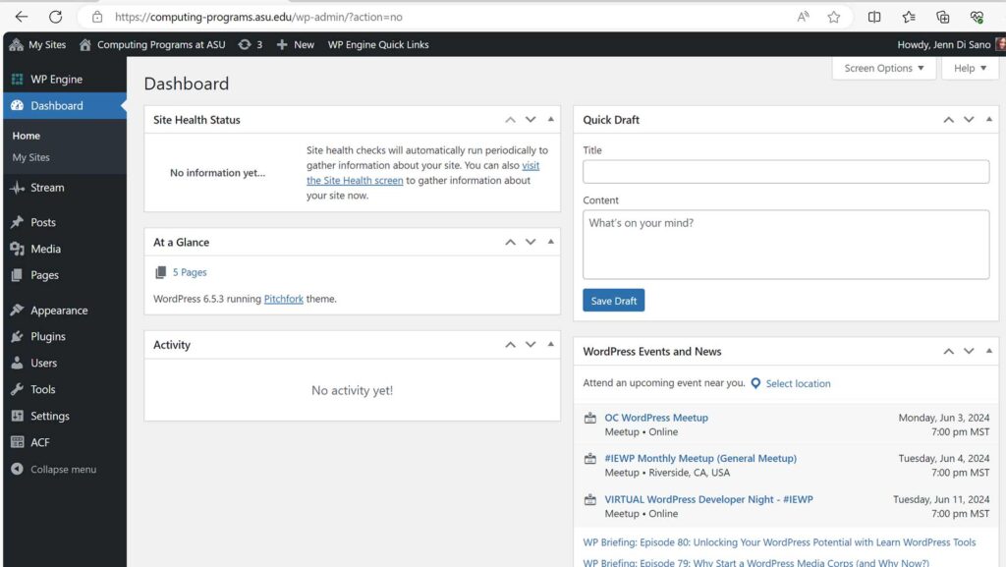
Task: Click the Appearance paintbrush icon
Action: (18, 310)
